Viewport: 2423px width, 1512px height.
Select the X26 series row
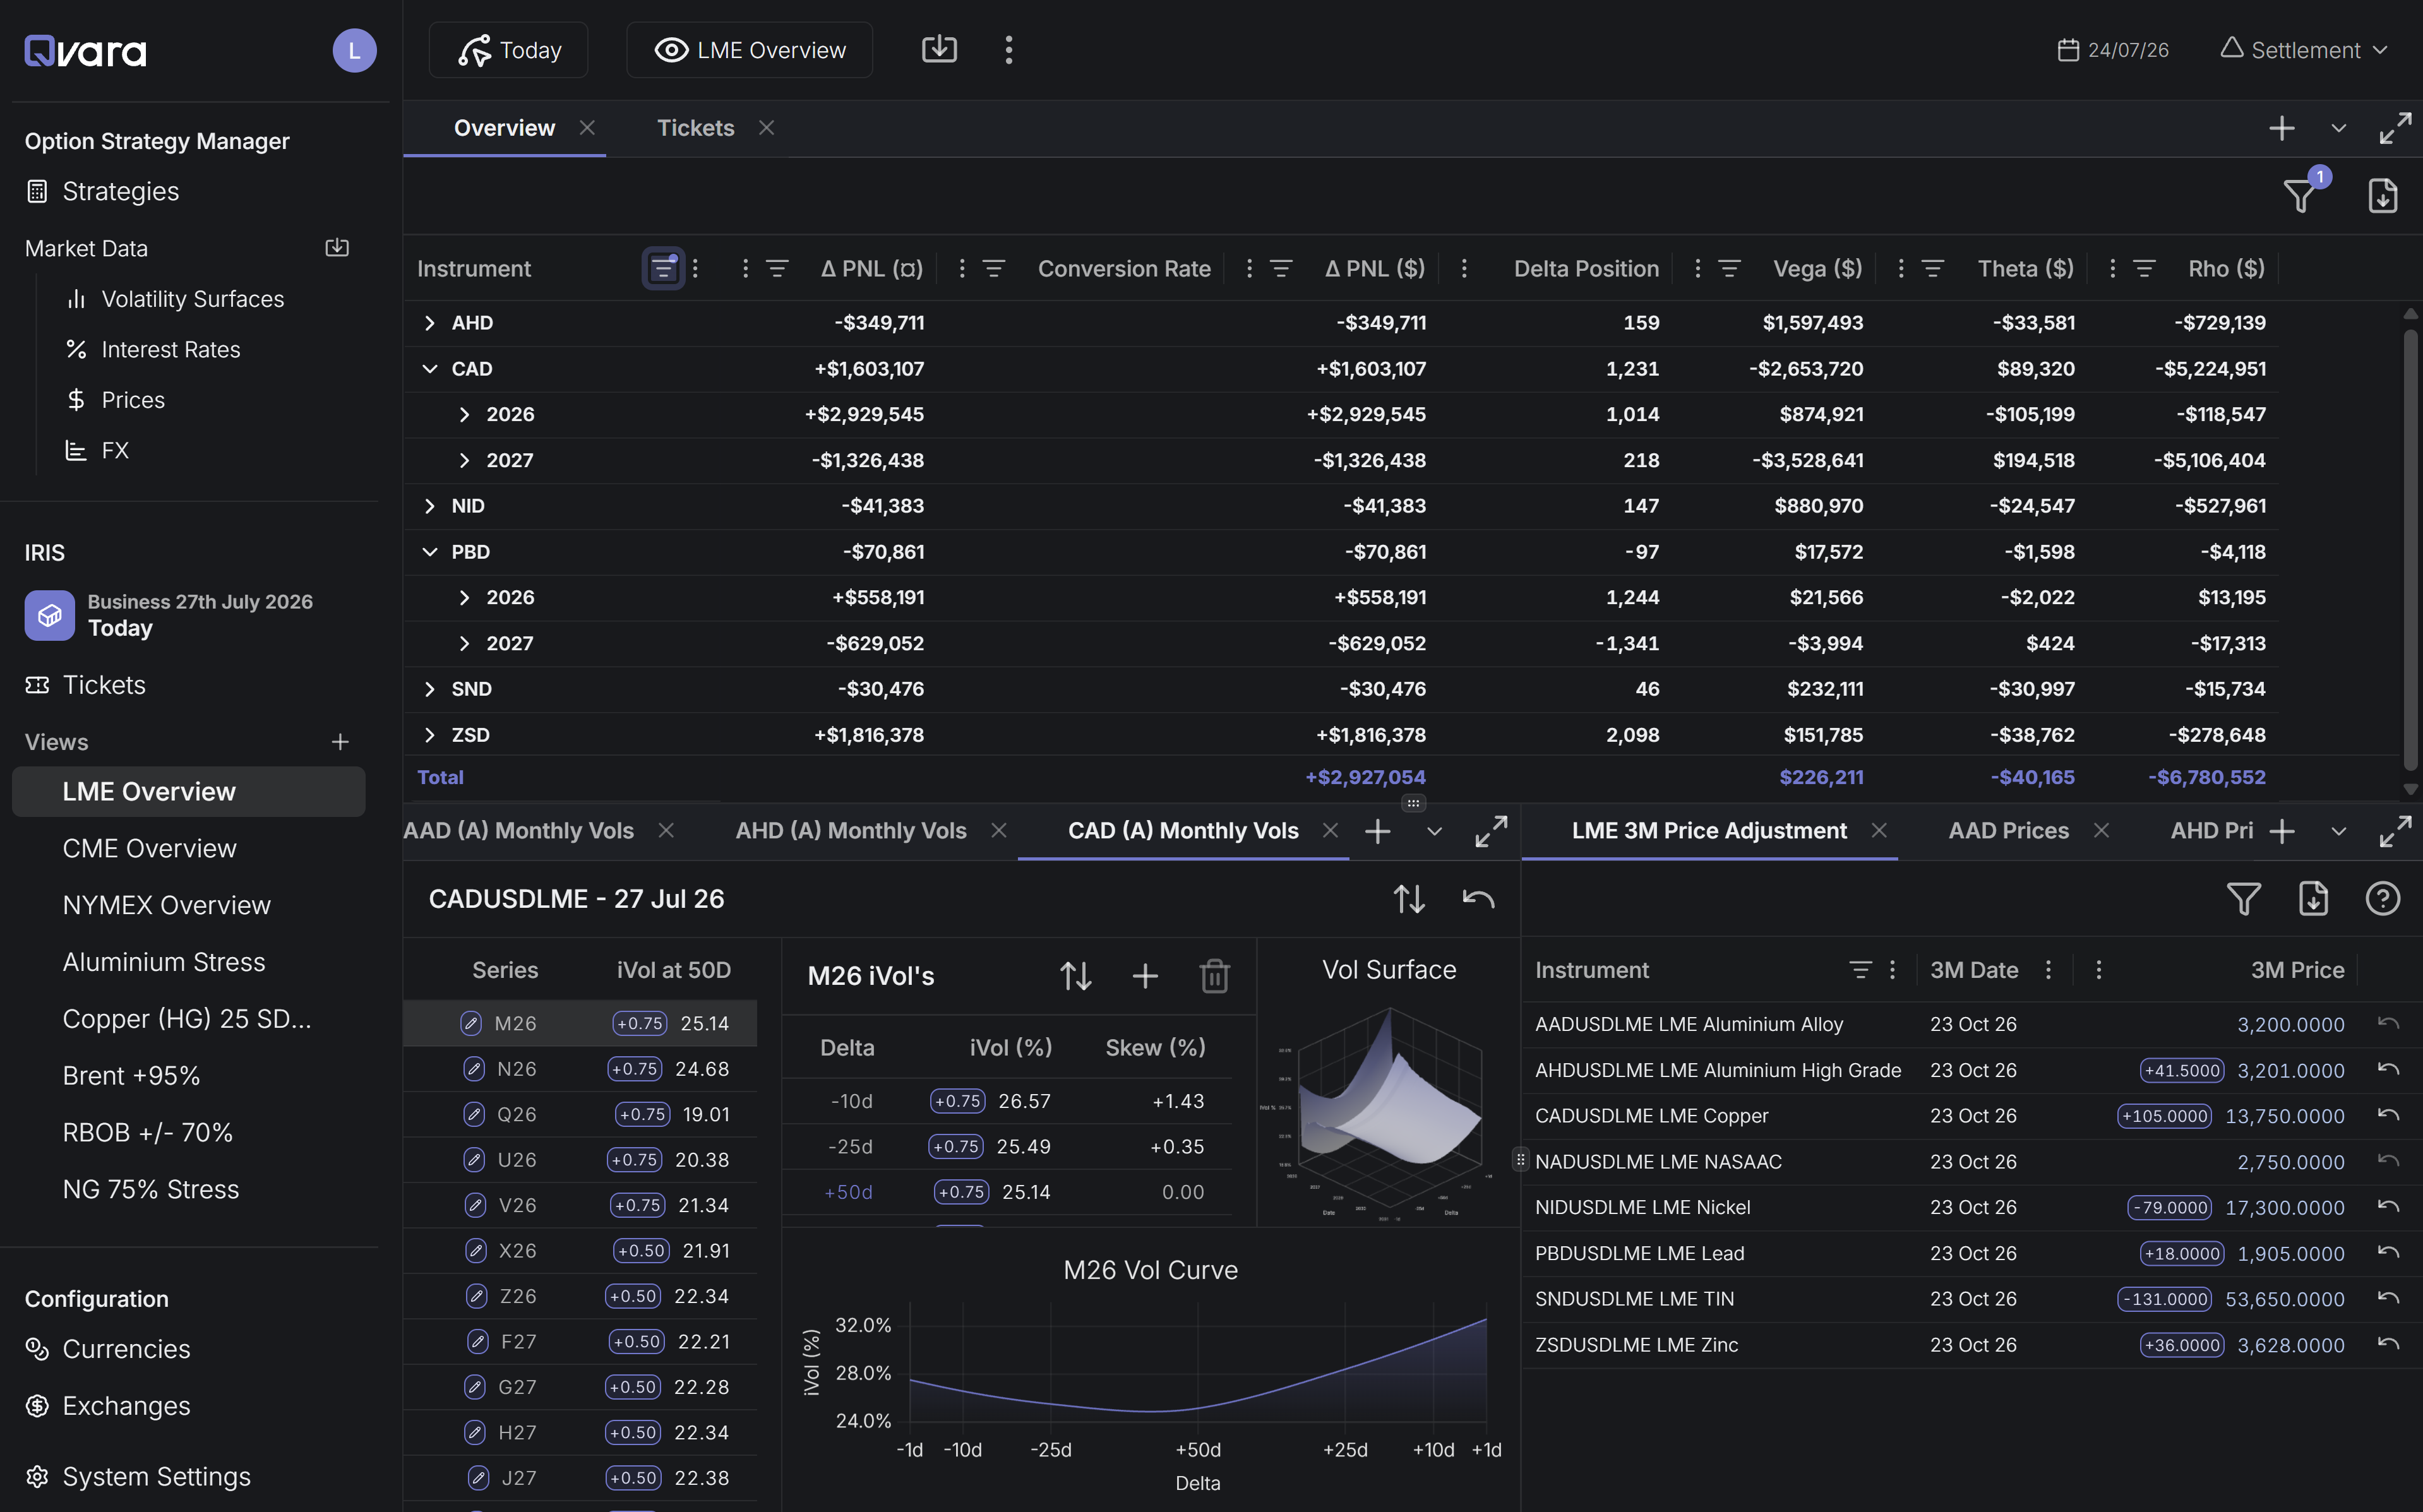click(x=580, y=1250)
